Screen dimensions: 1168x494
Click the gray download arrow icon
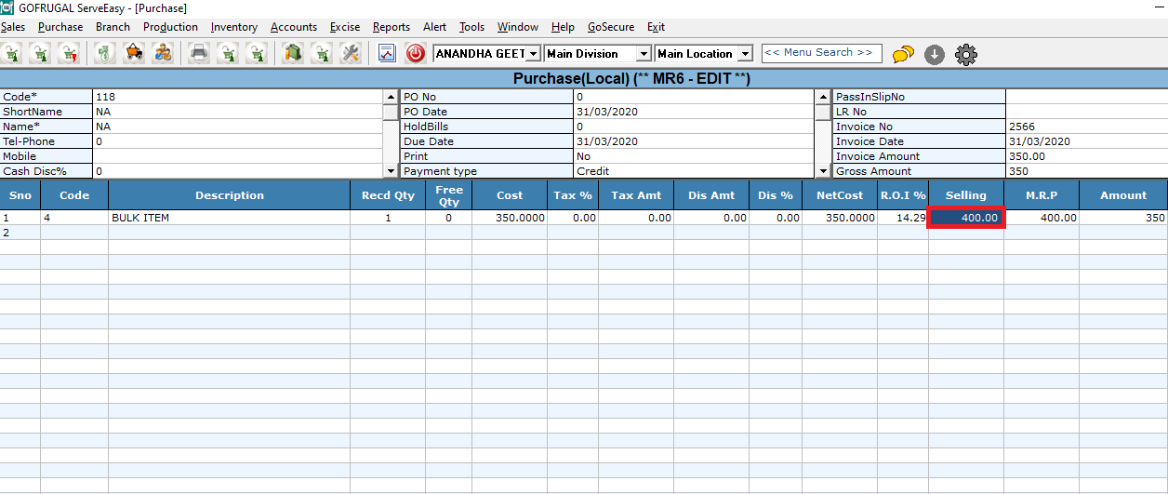pyautogui.click(x=935, y=55)
